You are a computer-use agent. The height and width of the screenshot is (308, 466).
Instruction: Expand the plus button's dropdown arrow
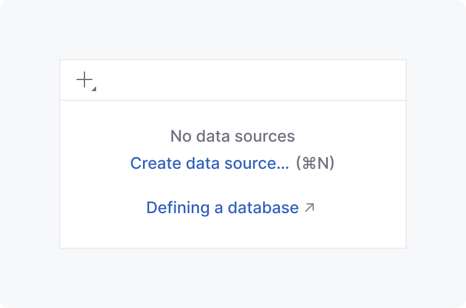94,89
